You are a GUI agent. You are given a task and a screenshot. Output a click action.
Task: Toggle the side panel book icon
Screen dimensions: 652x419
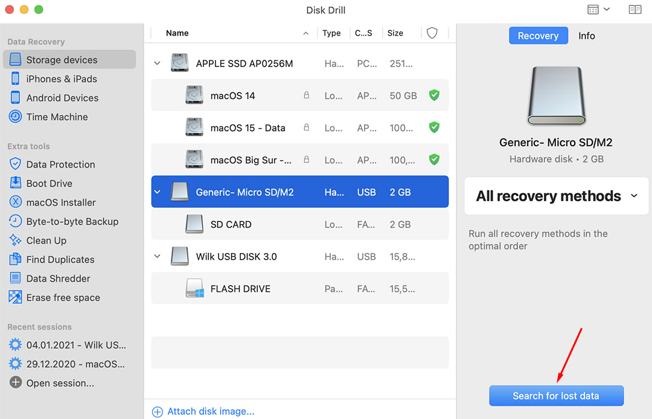(635, 10)
